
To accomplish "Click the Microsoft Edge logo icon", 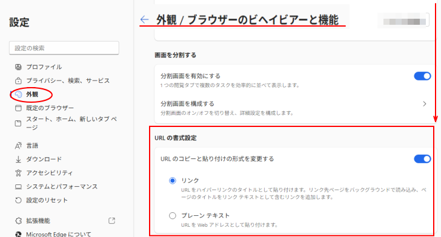I will (x=18, y=234).
